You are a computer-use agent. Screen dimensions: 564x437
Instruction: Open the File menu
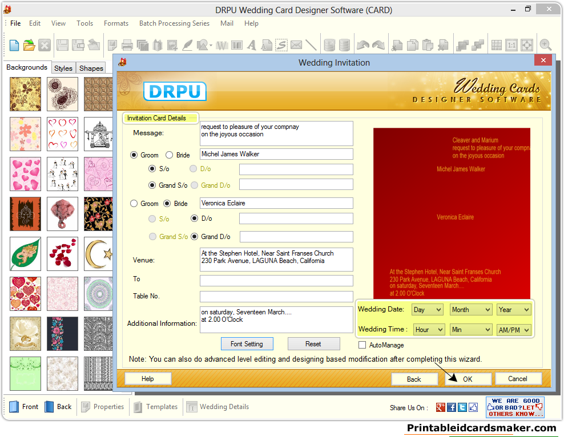tap(15, 23)
